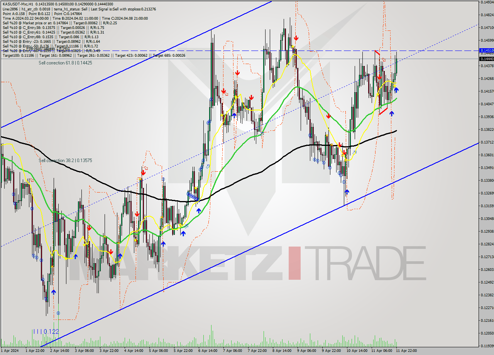Click the 0.12603 price axis label
Image resolution: width=494 pixels, height=355 pixels.
pos(487,270)
